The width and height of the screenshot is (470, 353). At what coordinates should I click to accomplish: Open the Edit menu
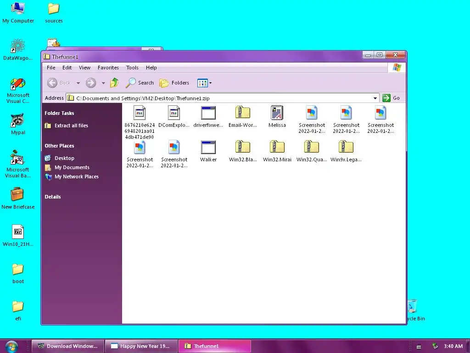pyautogui.click(x=67, y=68)
